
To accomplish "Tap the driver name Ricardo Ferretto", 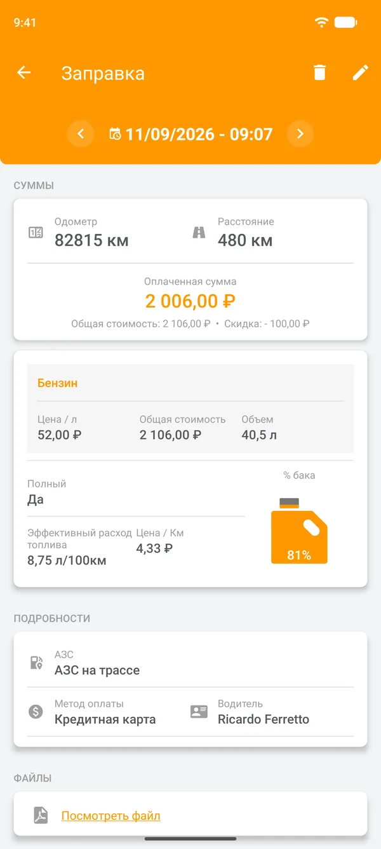I will (264, 719).
